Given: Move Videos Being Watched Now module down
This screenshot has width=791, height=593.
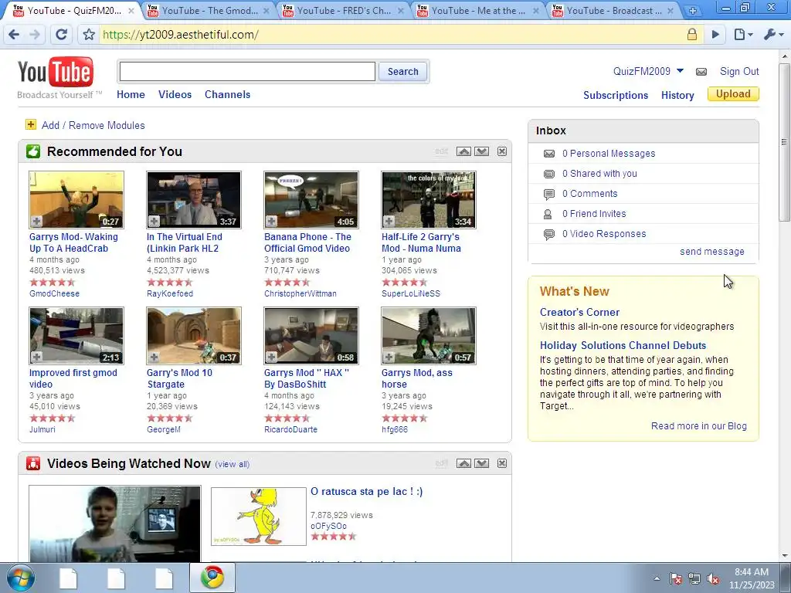Looking at the screenshot, I should coord(482,463).
